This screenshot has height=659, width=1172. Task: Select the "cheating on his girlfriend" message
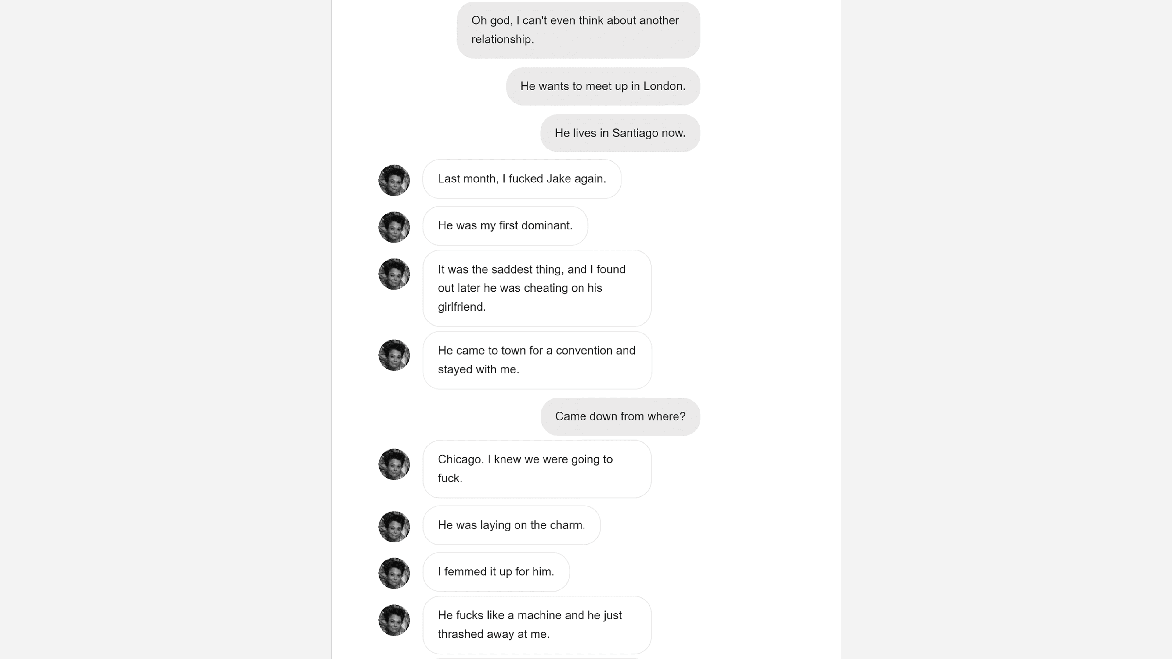pos(537,288)
